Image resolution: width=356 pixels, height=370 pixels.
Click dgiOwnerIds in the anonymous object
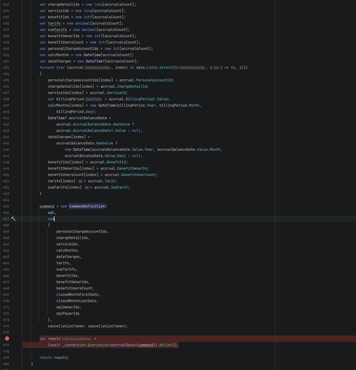coord(68,307)
